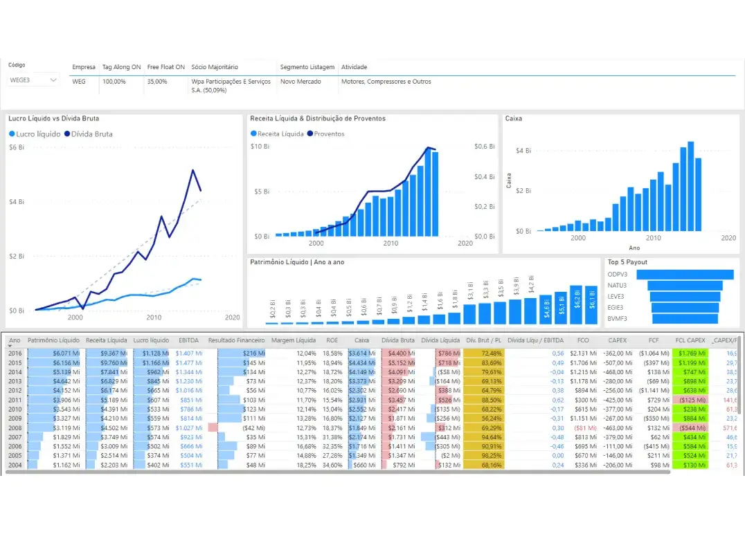Click the Proventos legend marker
Viewport: 745px width, 534px height.
point(310,134)
